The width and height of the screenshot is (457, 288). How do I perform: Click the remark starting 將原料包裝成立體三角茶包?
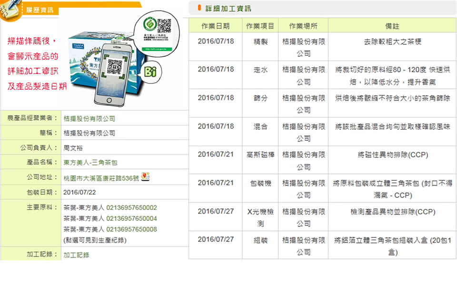pyautogui.click(x=392, y=189)
